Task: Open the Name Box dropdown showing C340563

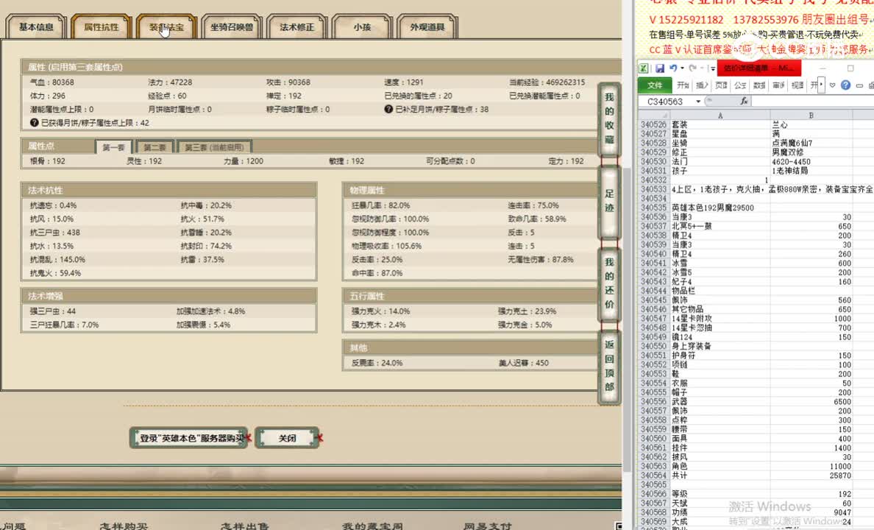Action: [x=697, y=100]
